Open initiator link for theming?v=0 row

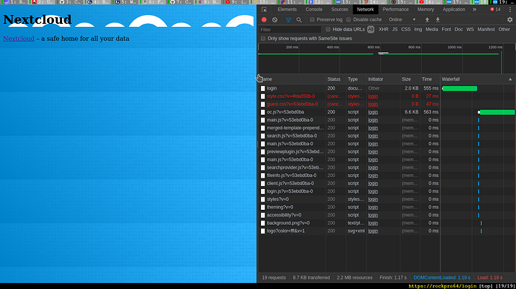tap(373, 207)
